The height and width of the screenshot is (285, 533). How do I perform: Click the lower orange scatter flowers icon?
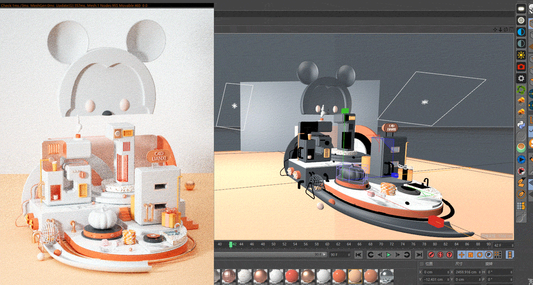pos(521,112)
